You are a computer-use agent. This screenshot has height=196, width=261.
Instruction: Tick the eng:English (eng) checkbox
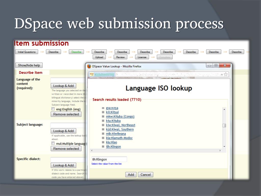pyautogui.click(x=53, y=109)
